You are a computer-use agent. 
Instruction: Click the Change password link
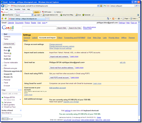click(56, 44)
